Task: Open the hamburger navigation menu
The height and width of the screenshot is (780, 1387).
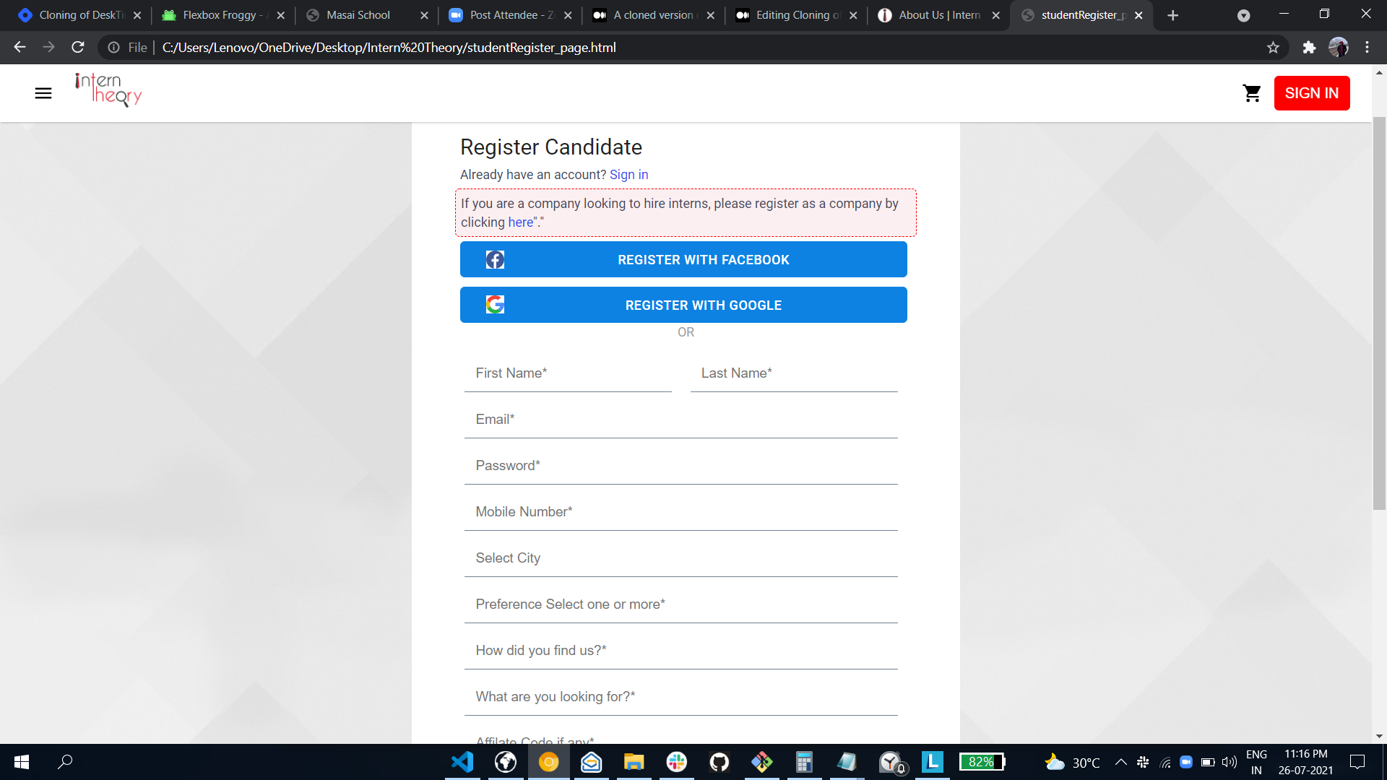Action: tap(43, 93)
